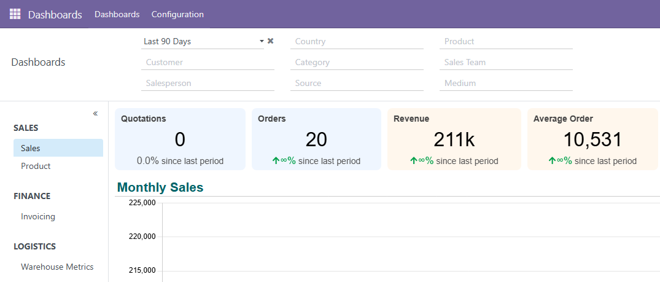660x282 pixels.
Task: Click the 220,000 axis label
Action: 142,237
